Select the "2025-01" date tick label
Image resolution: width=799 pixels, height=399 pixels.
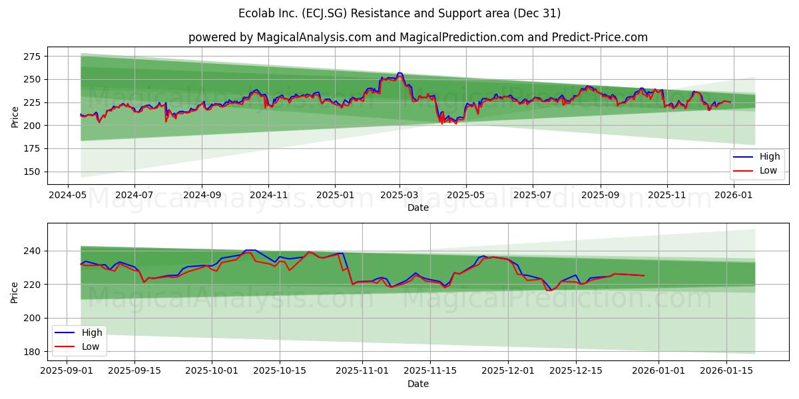335,196
